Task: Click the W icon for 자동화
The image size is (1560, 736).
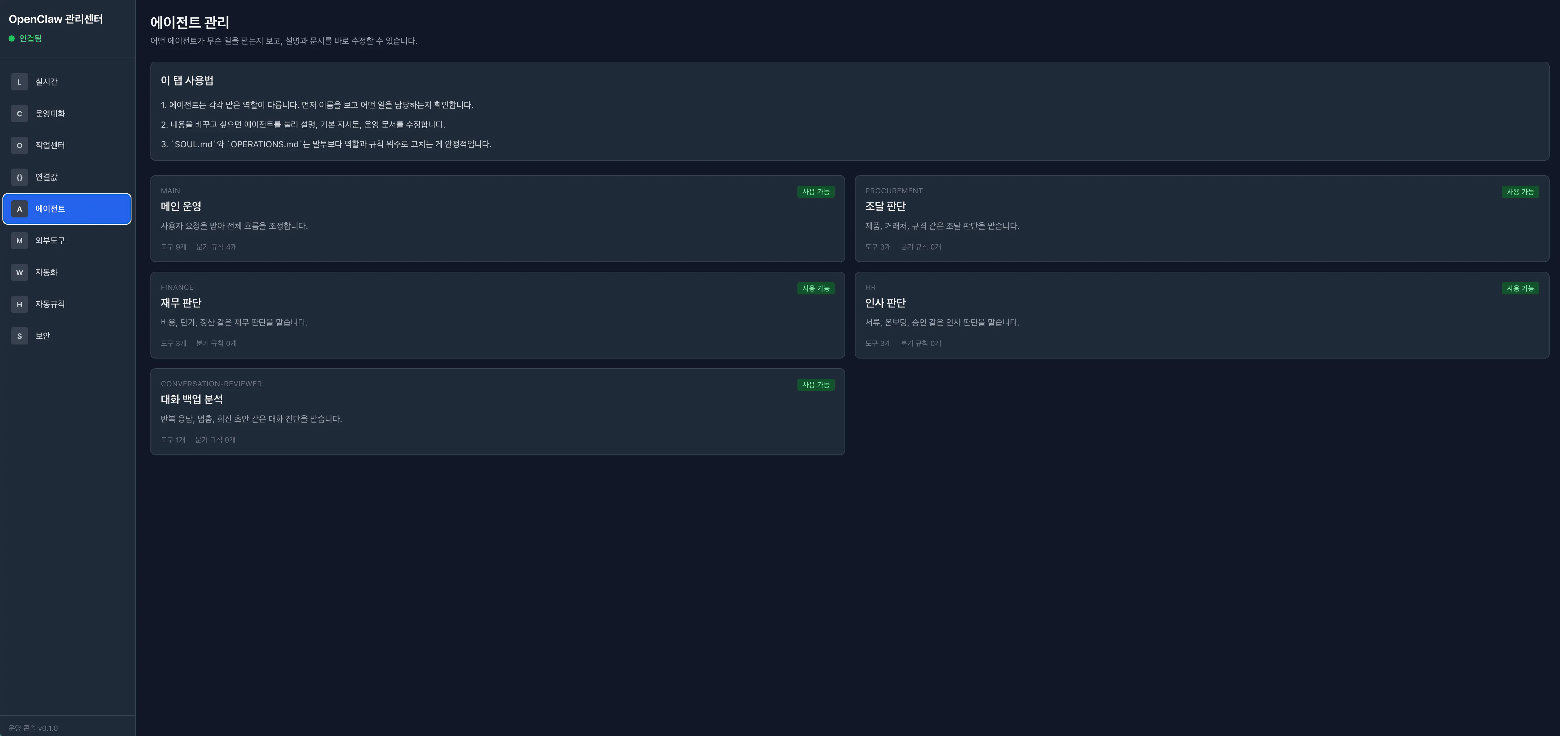Action: click(19, 272)
